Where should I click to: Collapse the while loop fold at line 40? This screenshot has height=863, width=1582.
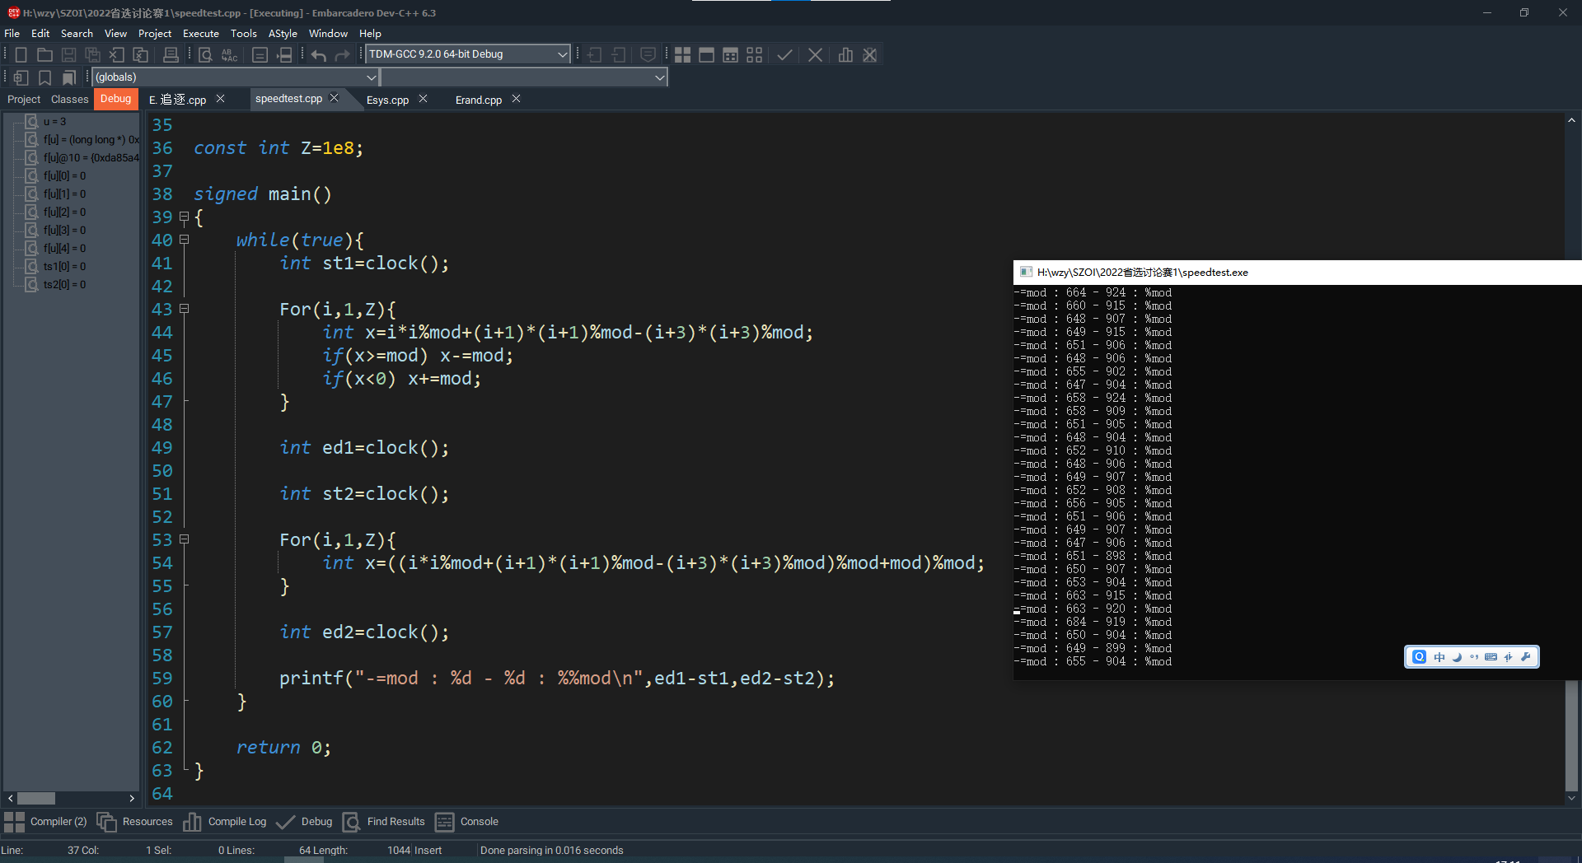pos(185,240)
